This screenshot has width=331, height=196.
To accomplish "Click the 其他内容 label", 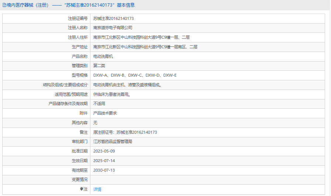I will (x=80, y=123).
